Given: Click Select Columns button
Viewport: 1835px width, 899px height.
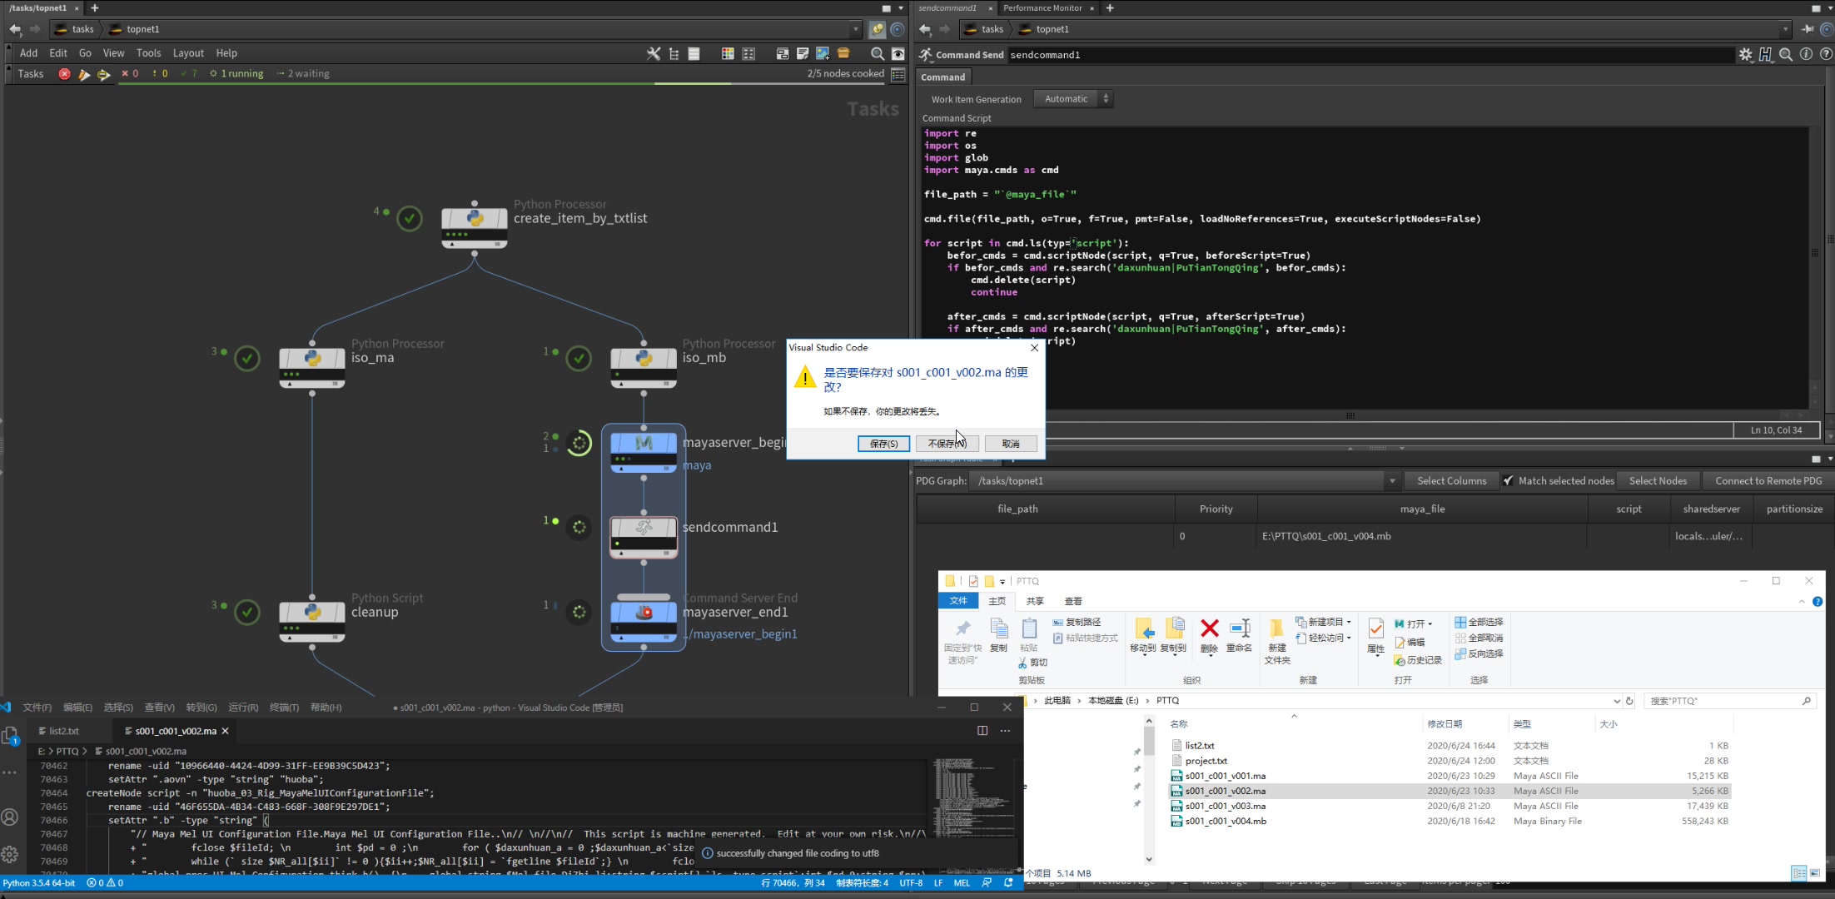Looking at the screenshot, I should click(1451, 481).
